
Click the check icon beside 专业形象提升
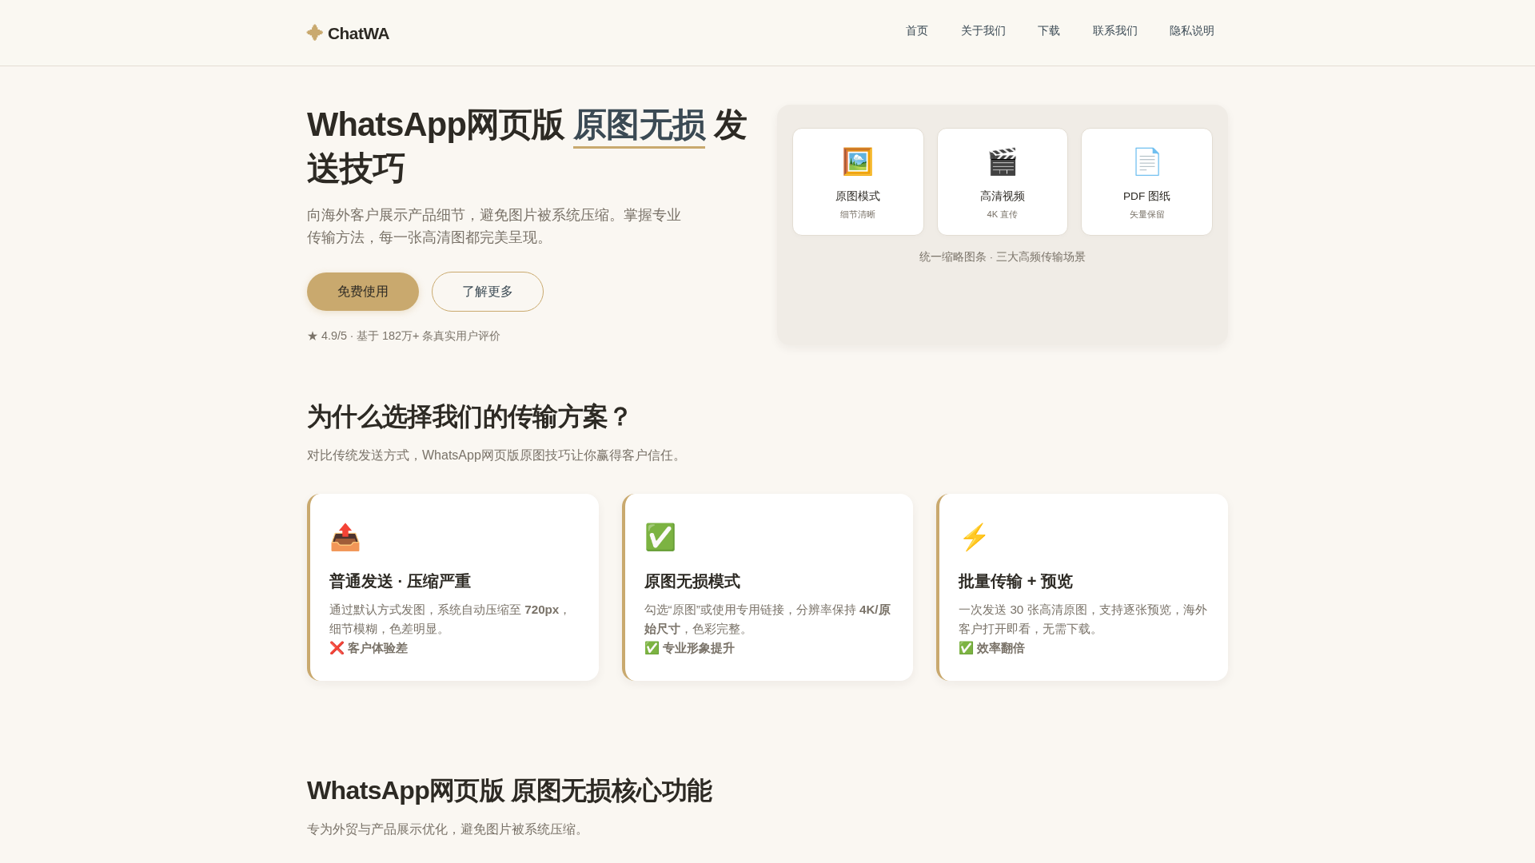coord(652,648)
